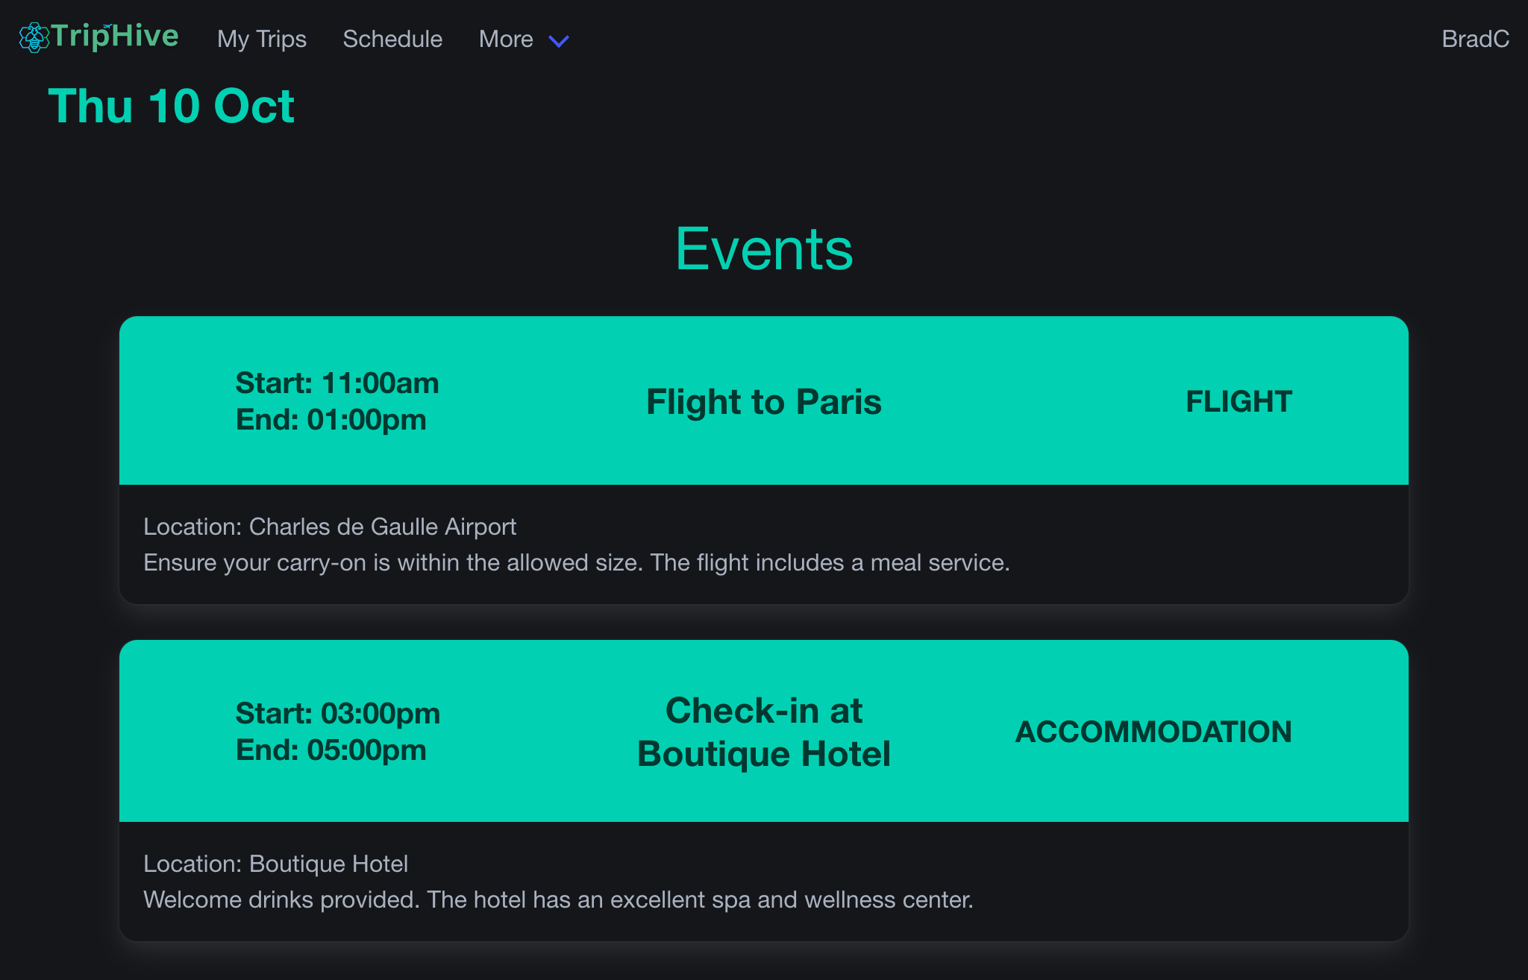Image resolution: width=1528 pixels, height=980 pixels.
Task: Click the teal Check-in event banner
Action: (763, 732)
